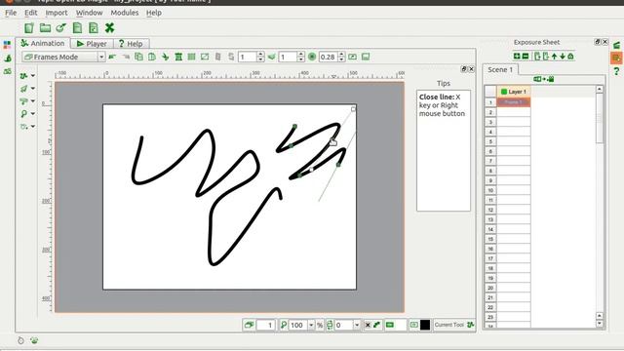This screenshot has width=624, height=351.
Task: Click the Save project as icon
Action: (x=94, y=28)
